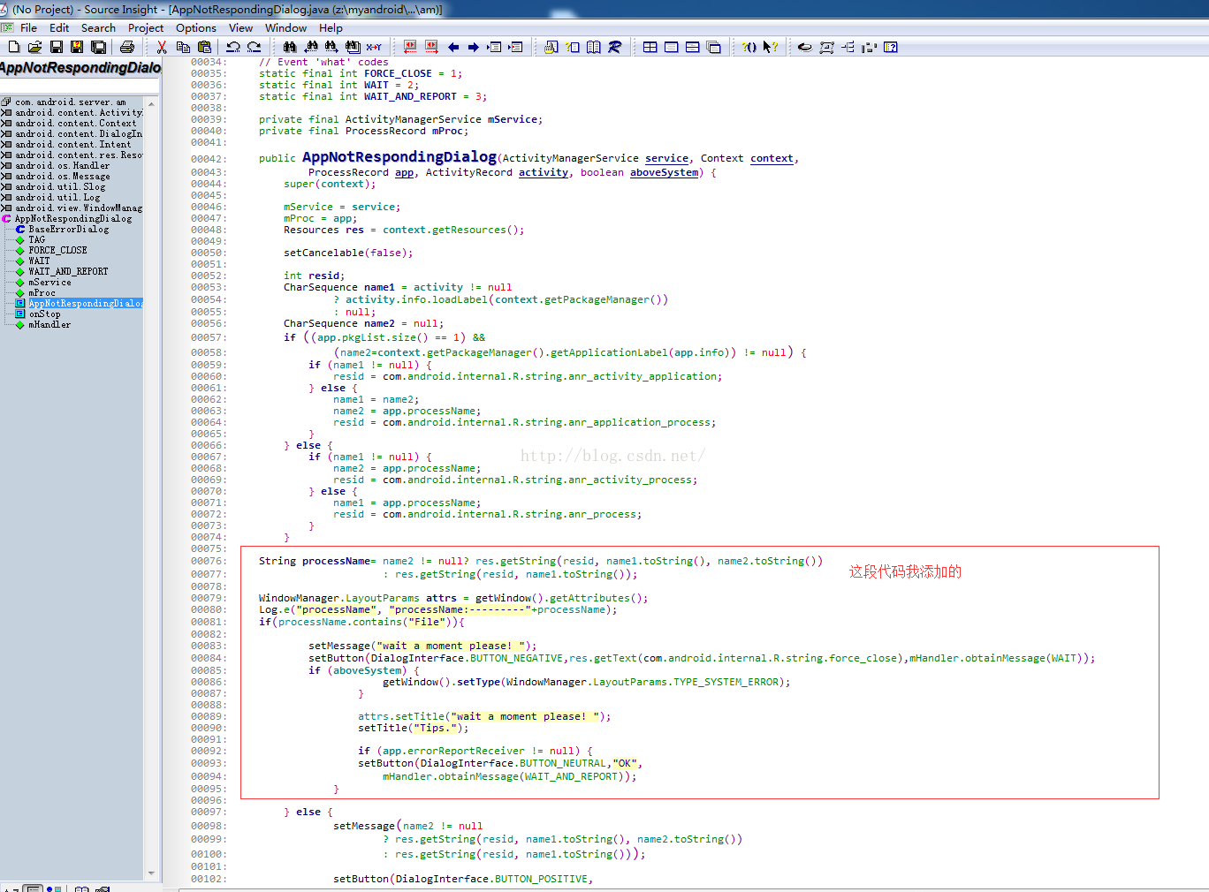Select mProc member in symbol tree
The image size is (1209, 892).
[42, 293]
